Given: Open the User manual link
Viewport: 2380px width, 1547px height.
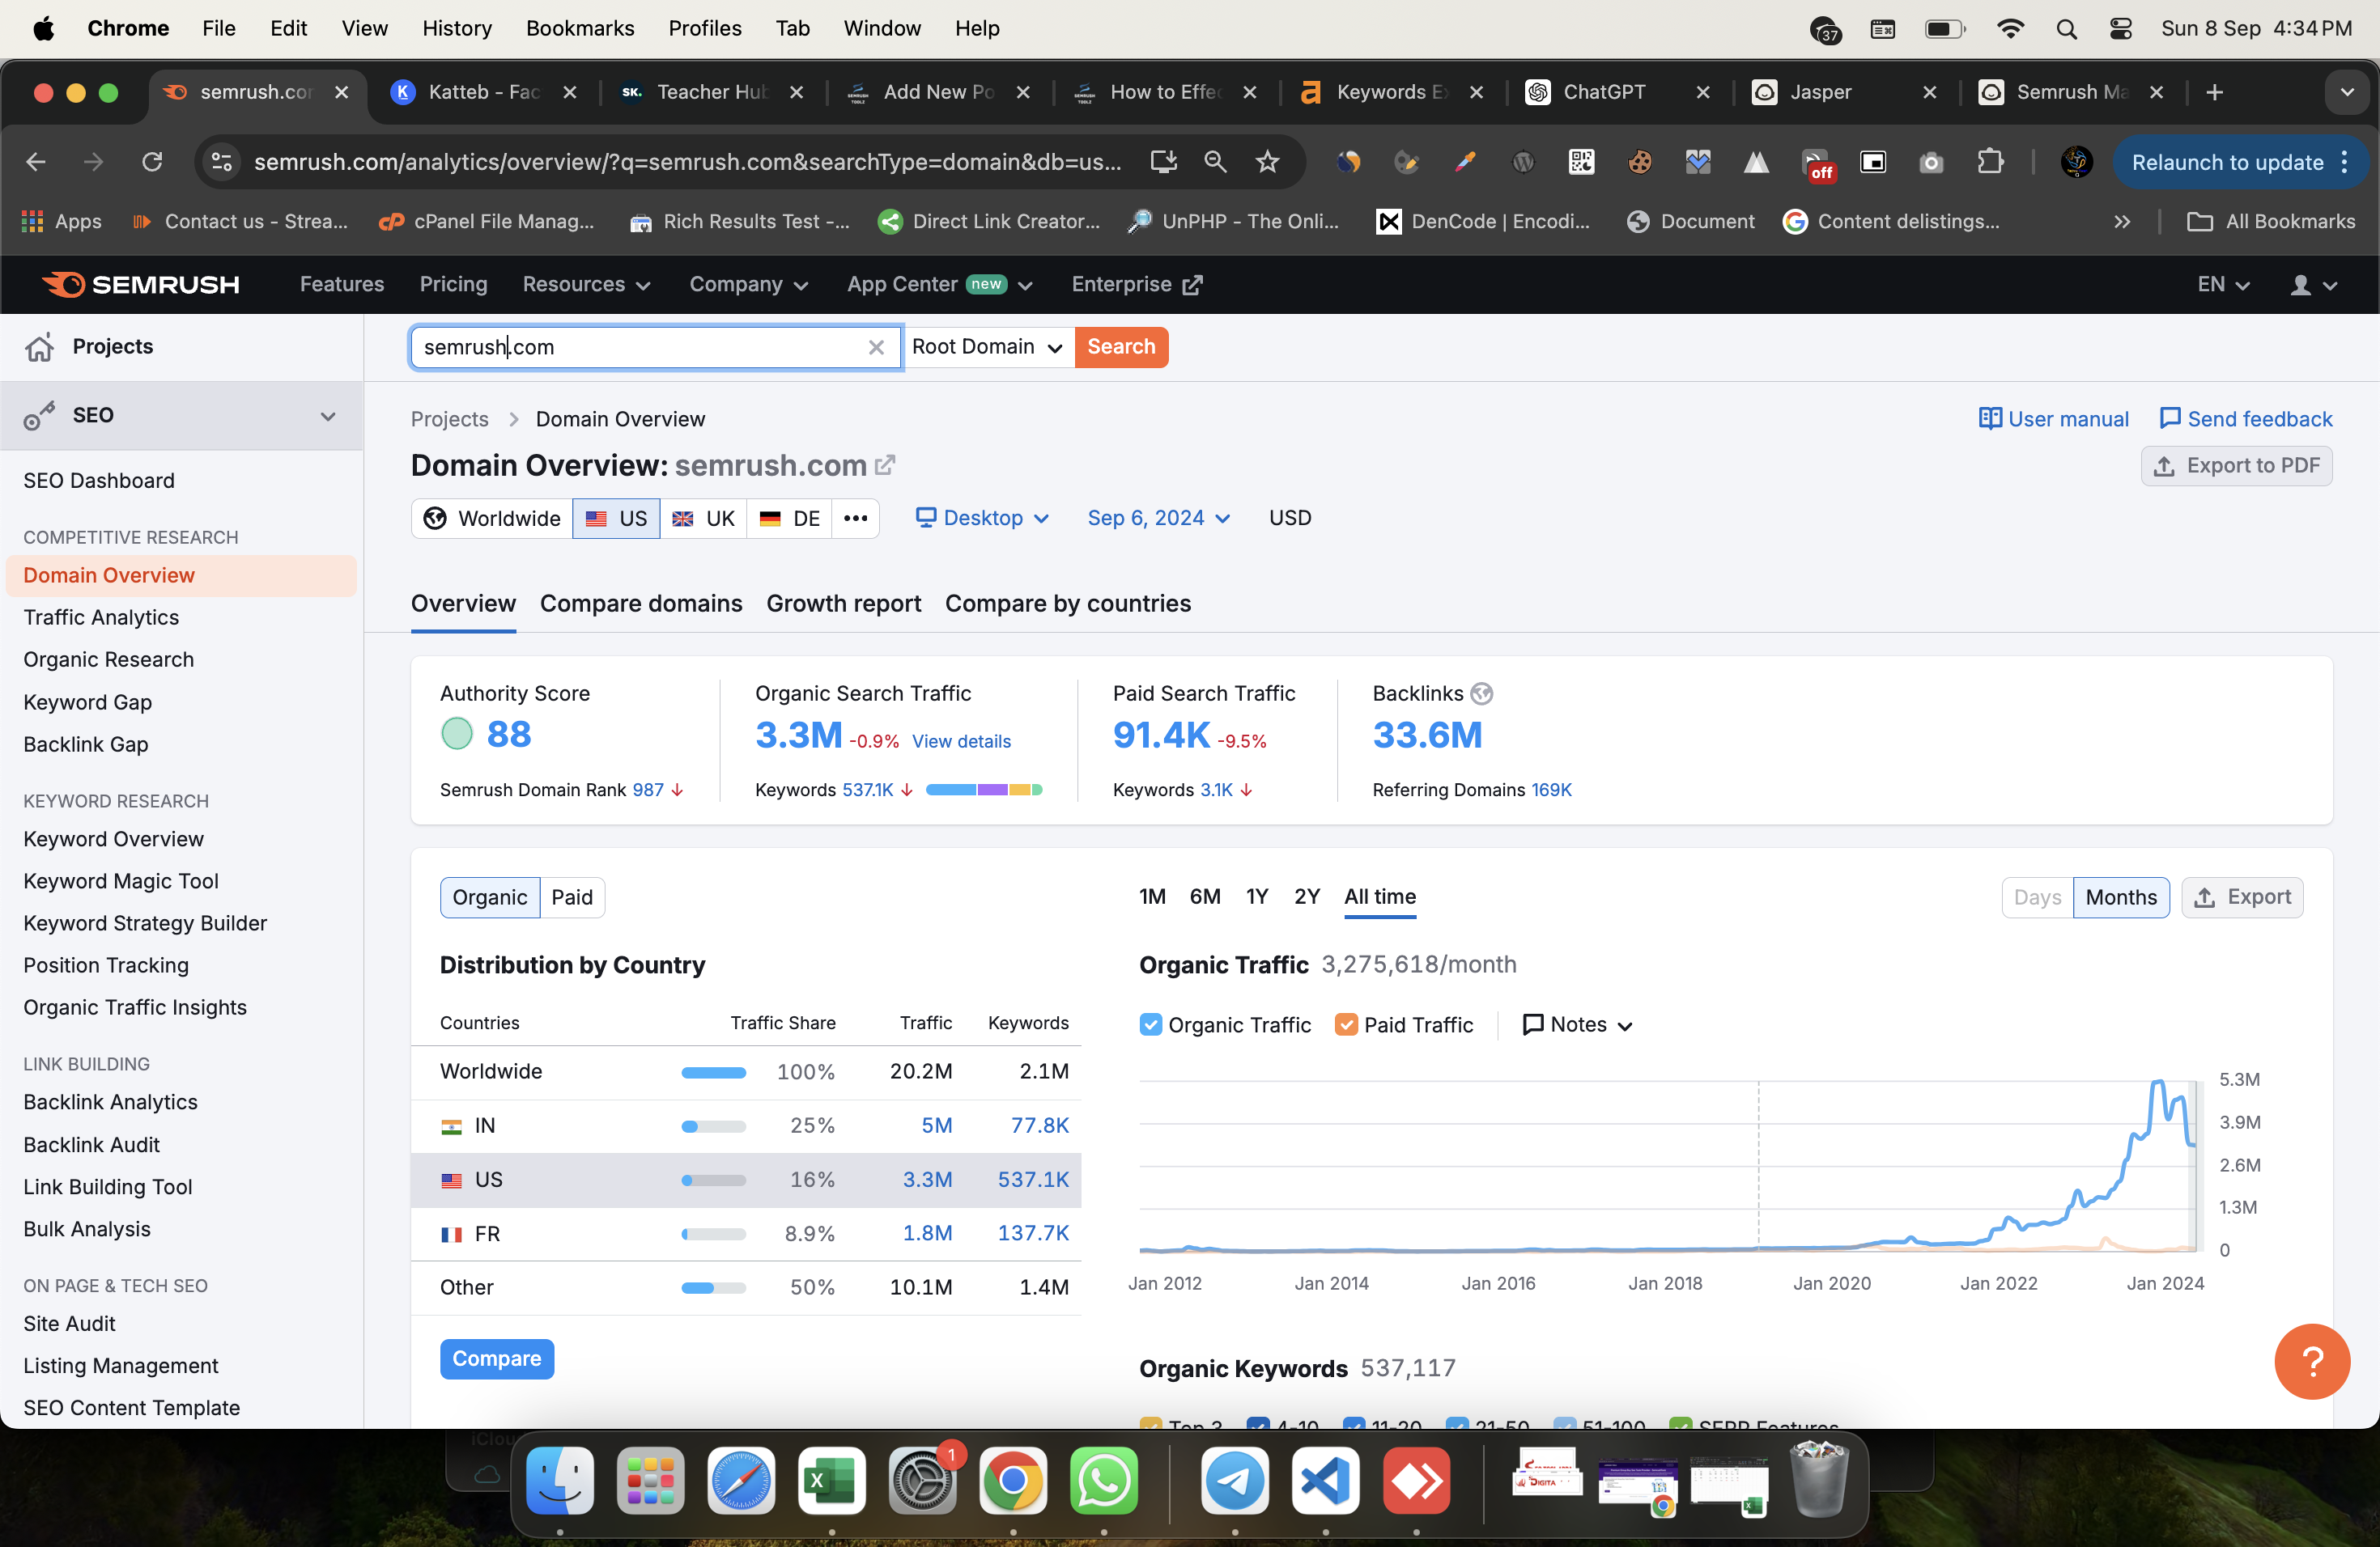Looking at the screenshot, I should click(x=2054, y=420).
